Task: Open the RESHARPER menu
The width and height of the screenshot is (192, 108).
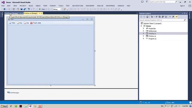Action: tap(90, 6)
